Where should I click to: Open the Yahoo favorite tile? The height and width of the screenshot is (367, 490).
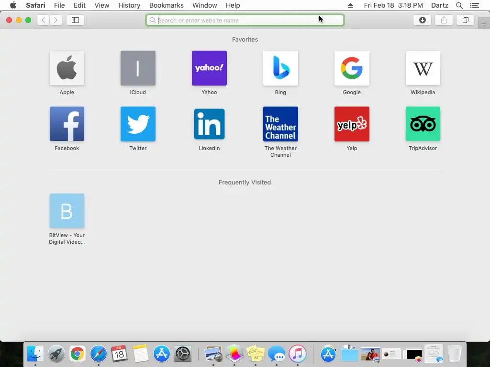209,68
